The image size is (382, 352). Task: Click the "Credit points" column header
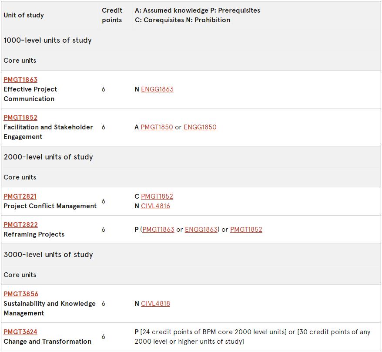coord(112,15)
